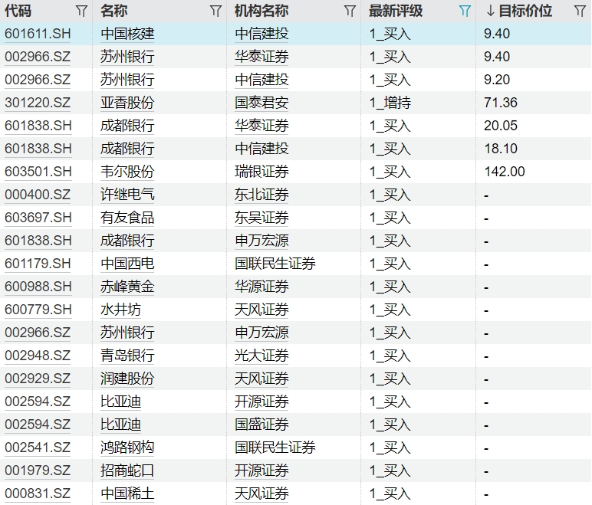Open 许继电气 stock name link
This screenshot has height=505, width=592.
[x=127, y=195]
